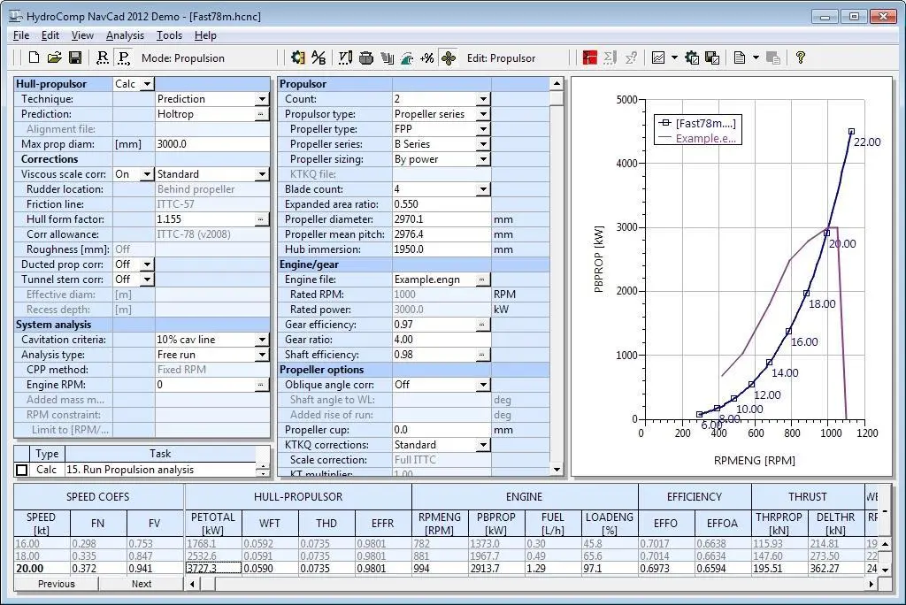Tick the Calc task checkbox
Screen dimensions: 906x605
tap(22, 470)
